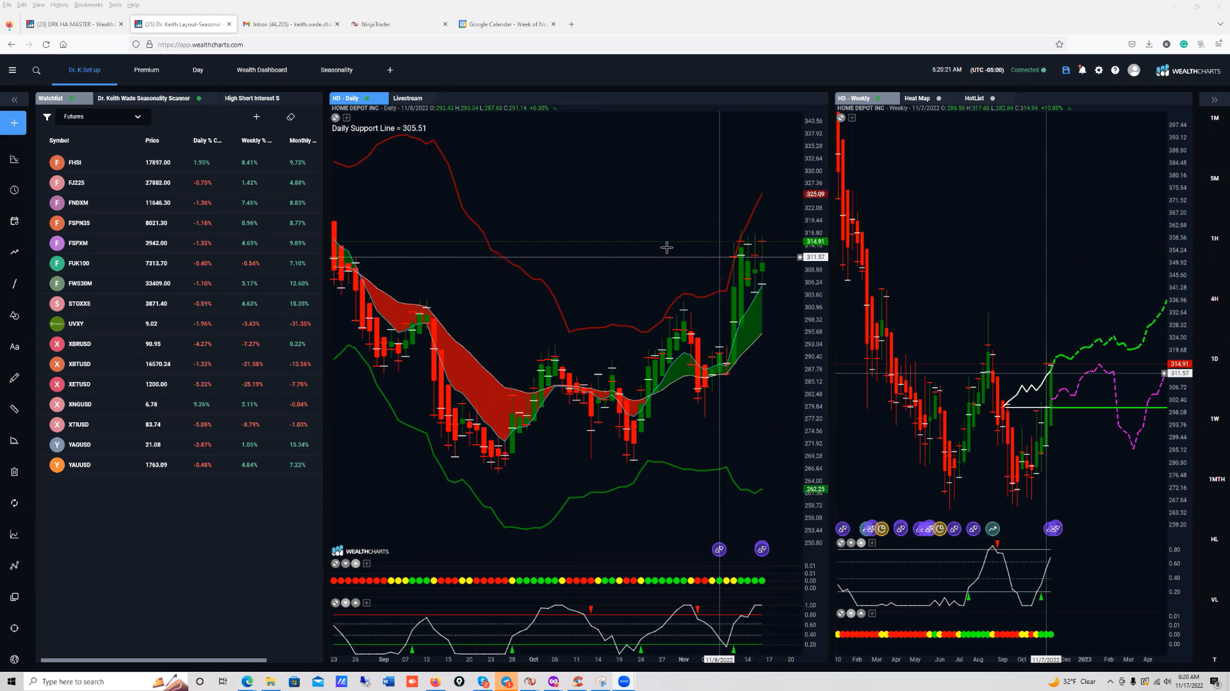Hide the daily chart dots indicator pane
1230x691 pixels.
pos(336,564)
